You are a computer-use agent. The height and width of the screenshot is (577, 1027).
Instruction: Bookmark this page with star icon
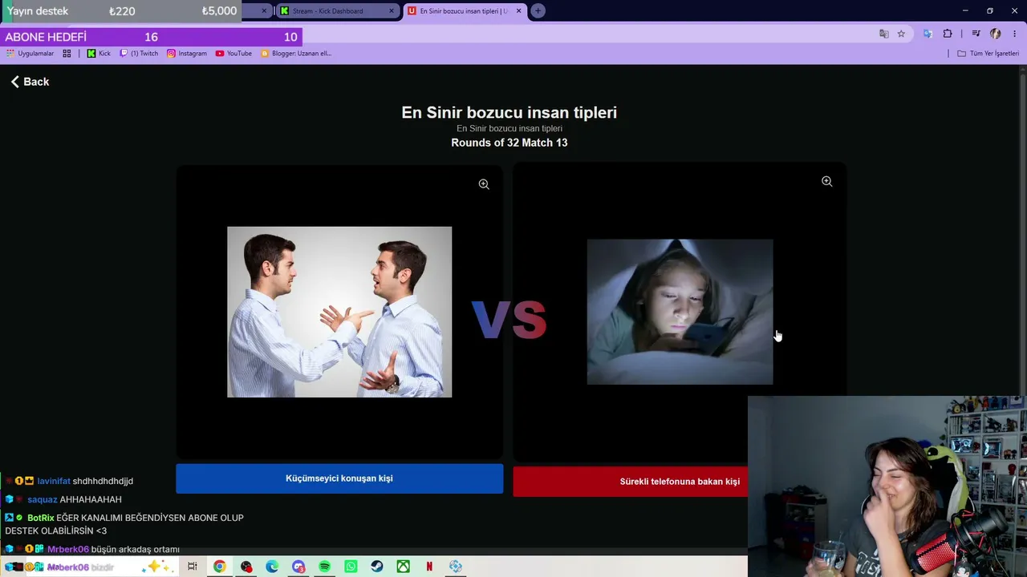pyautogui.click(x=901, y=34)
